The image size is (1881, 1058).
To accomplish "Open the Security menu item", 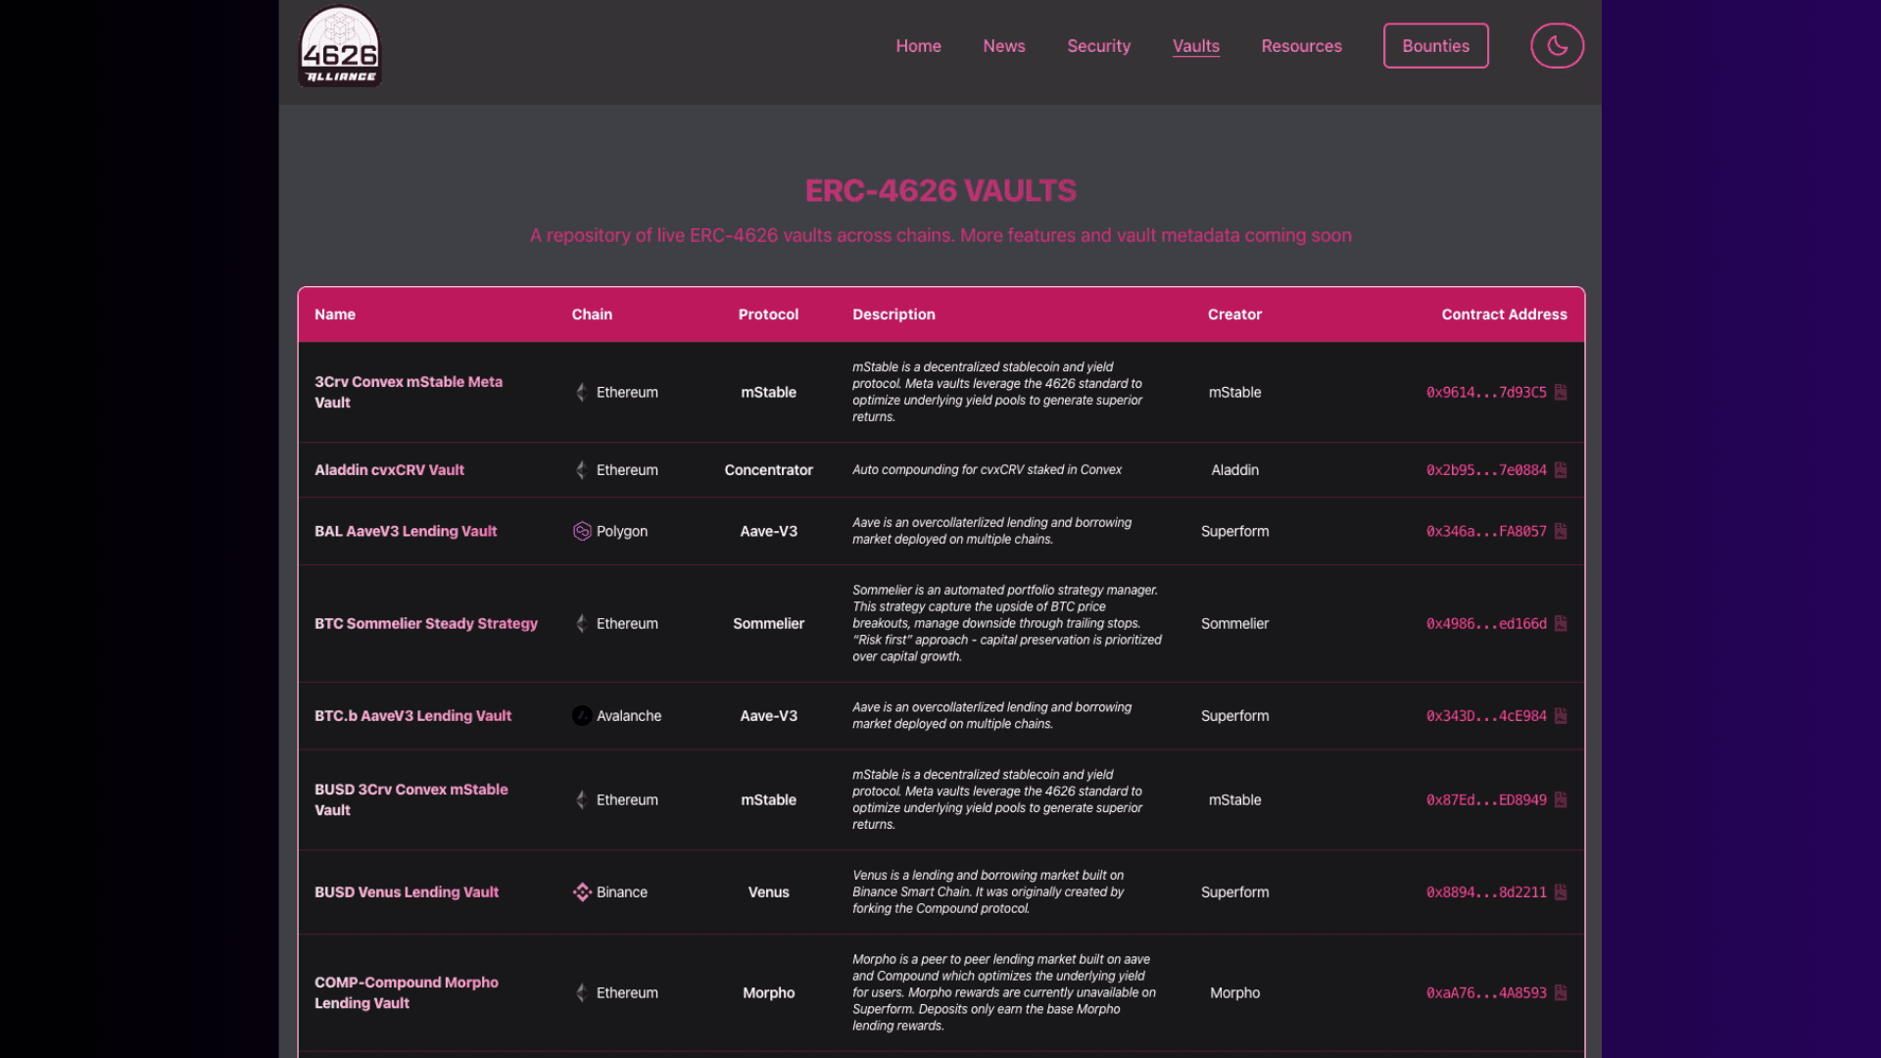I will click(1098, 46).
